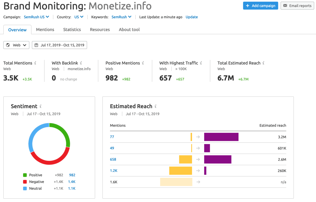Viewport: 316px width, 202px height.
Task: Open the Resources tab
Action: tap(100, 30)
